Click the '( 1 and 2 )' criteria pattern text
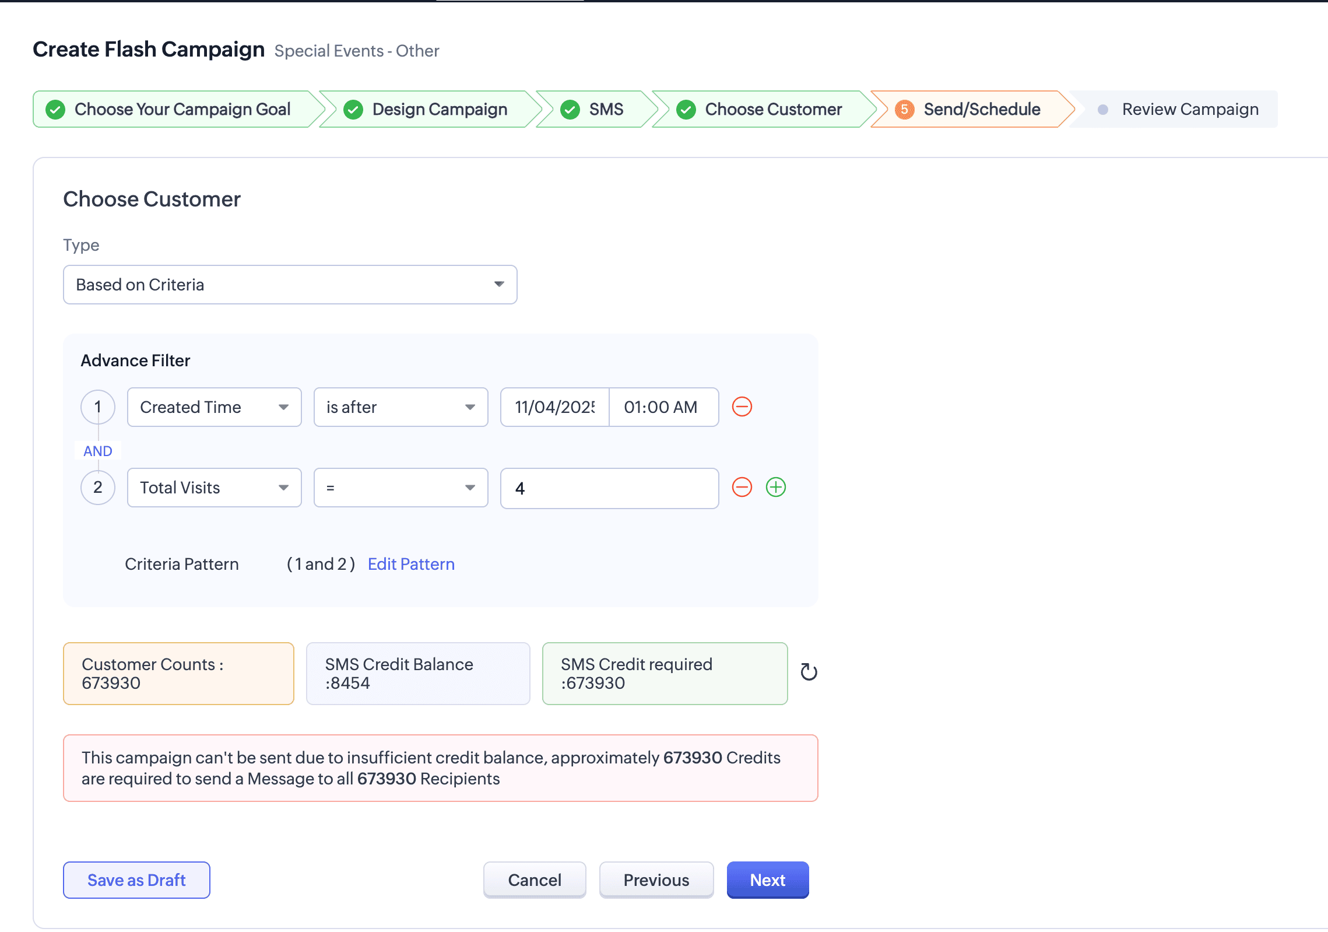Image resolution: width=1328 pixels, height=932 pixels. (x=321, y=564)
